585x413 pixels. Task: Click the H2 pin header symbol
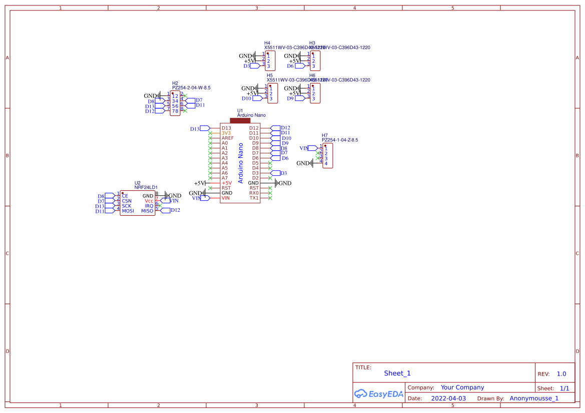[174, 102]
